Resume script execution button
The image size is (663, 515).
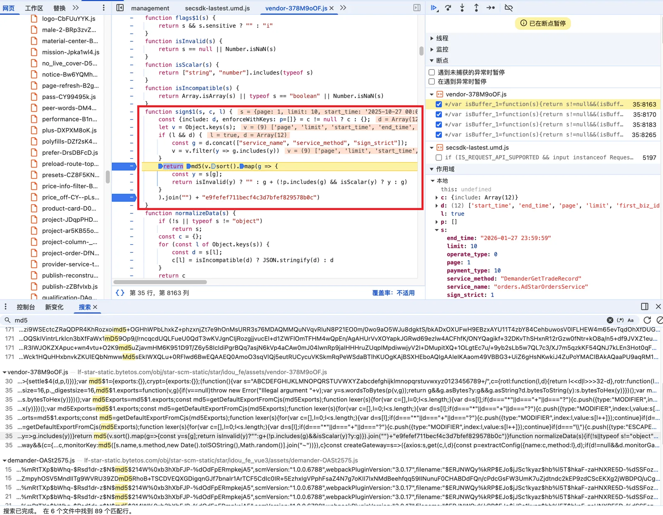point(434,8)
